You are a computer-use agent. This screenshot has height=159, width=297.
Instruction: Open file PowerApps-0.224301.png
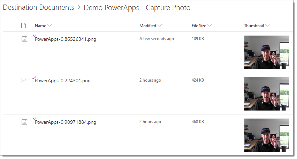[63, 81]
